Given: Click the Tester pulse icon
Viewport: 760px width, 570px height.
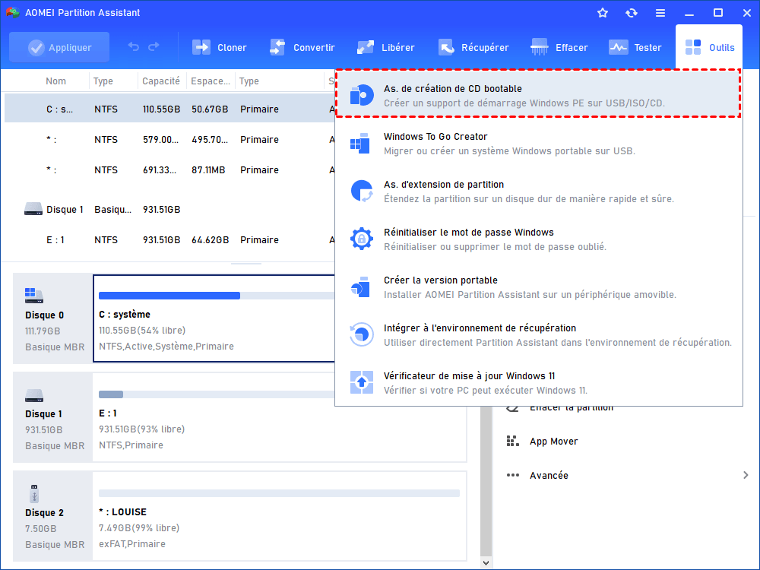Looking at the screenshot, I should (619, 47).
